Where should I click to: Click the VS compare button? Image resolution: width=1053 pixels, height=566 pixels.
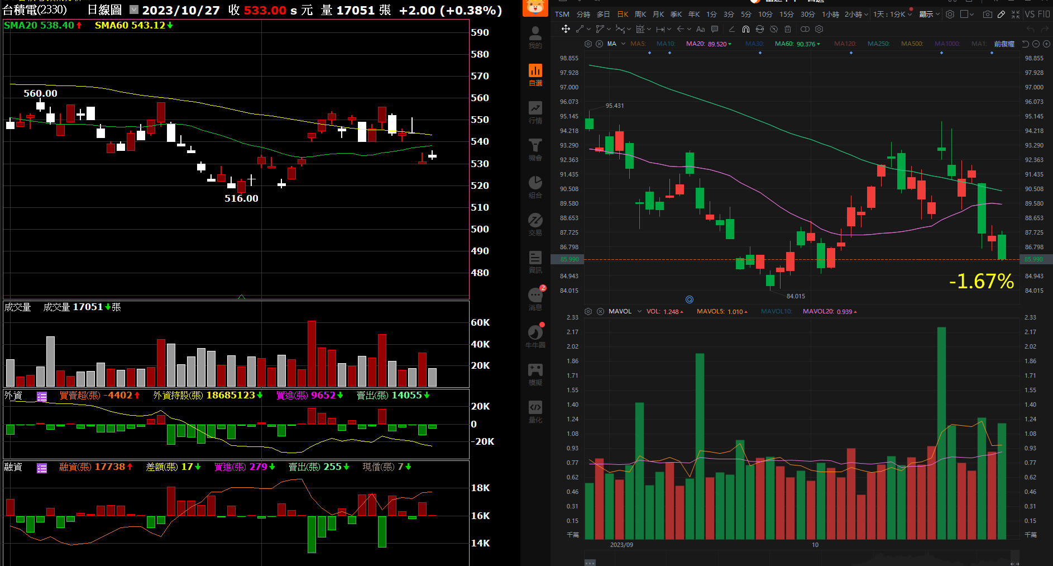click(x=1030, y=14)
